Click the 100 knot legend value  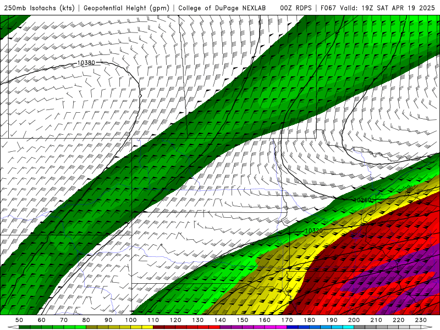[x=131, y=320]
